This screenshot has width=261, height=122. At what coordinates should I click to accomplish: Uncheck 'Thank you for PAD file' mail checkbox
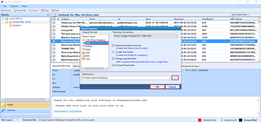click(x=54, y=23)
